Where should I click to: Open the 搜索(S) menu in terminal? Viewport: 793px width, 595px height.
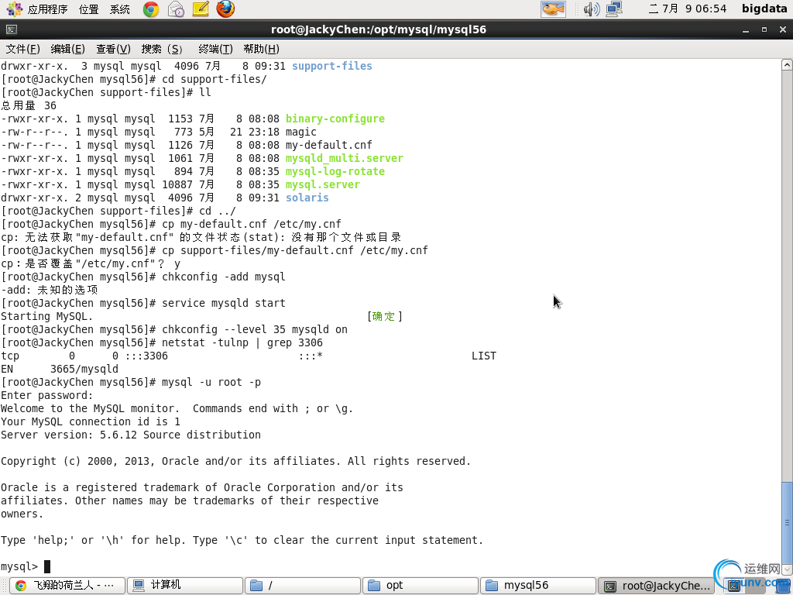162,49
